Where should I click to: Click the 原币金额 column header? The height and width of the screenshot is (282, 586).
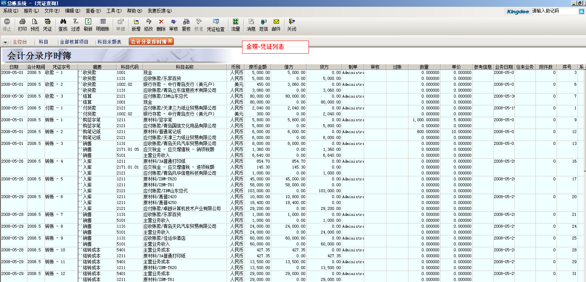[x=258, y=67]
